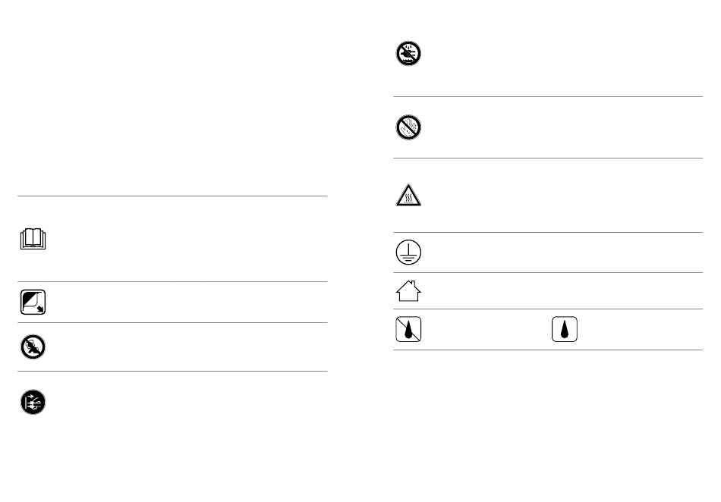Click divider line above the book icon
This screenshot has height=502, width=721.
[x=172, y=196]
